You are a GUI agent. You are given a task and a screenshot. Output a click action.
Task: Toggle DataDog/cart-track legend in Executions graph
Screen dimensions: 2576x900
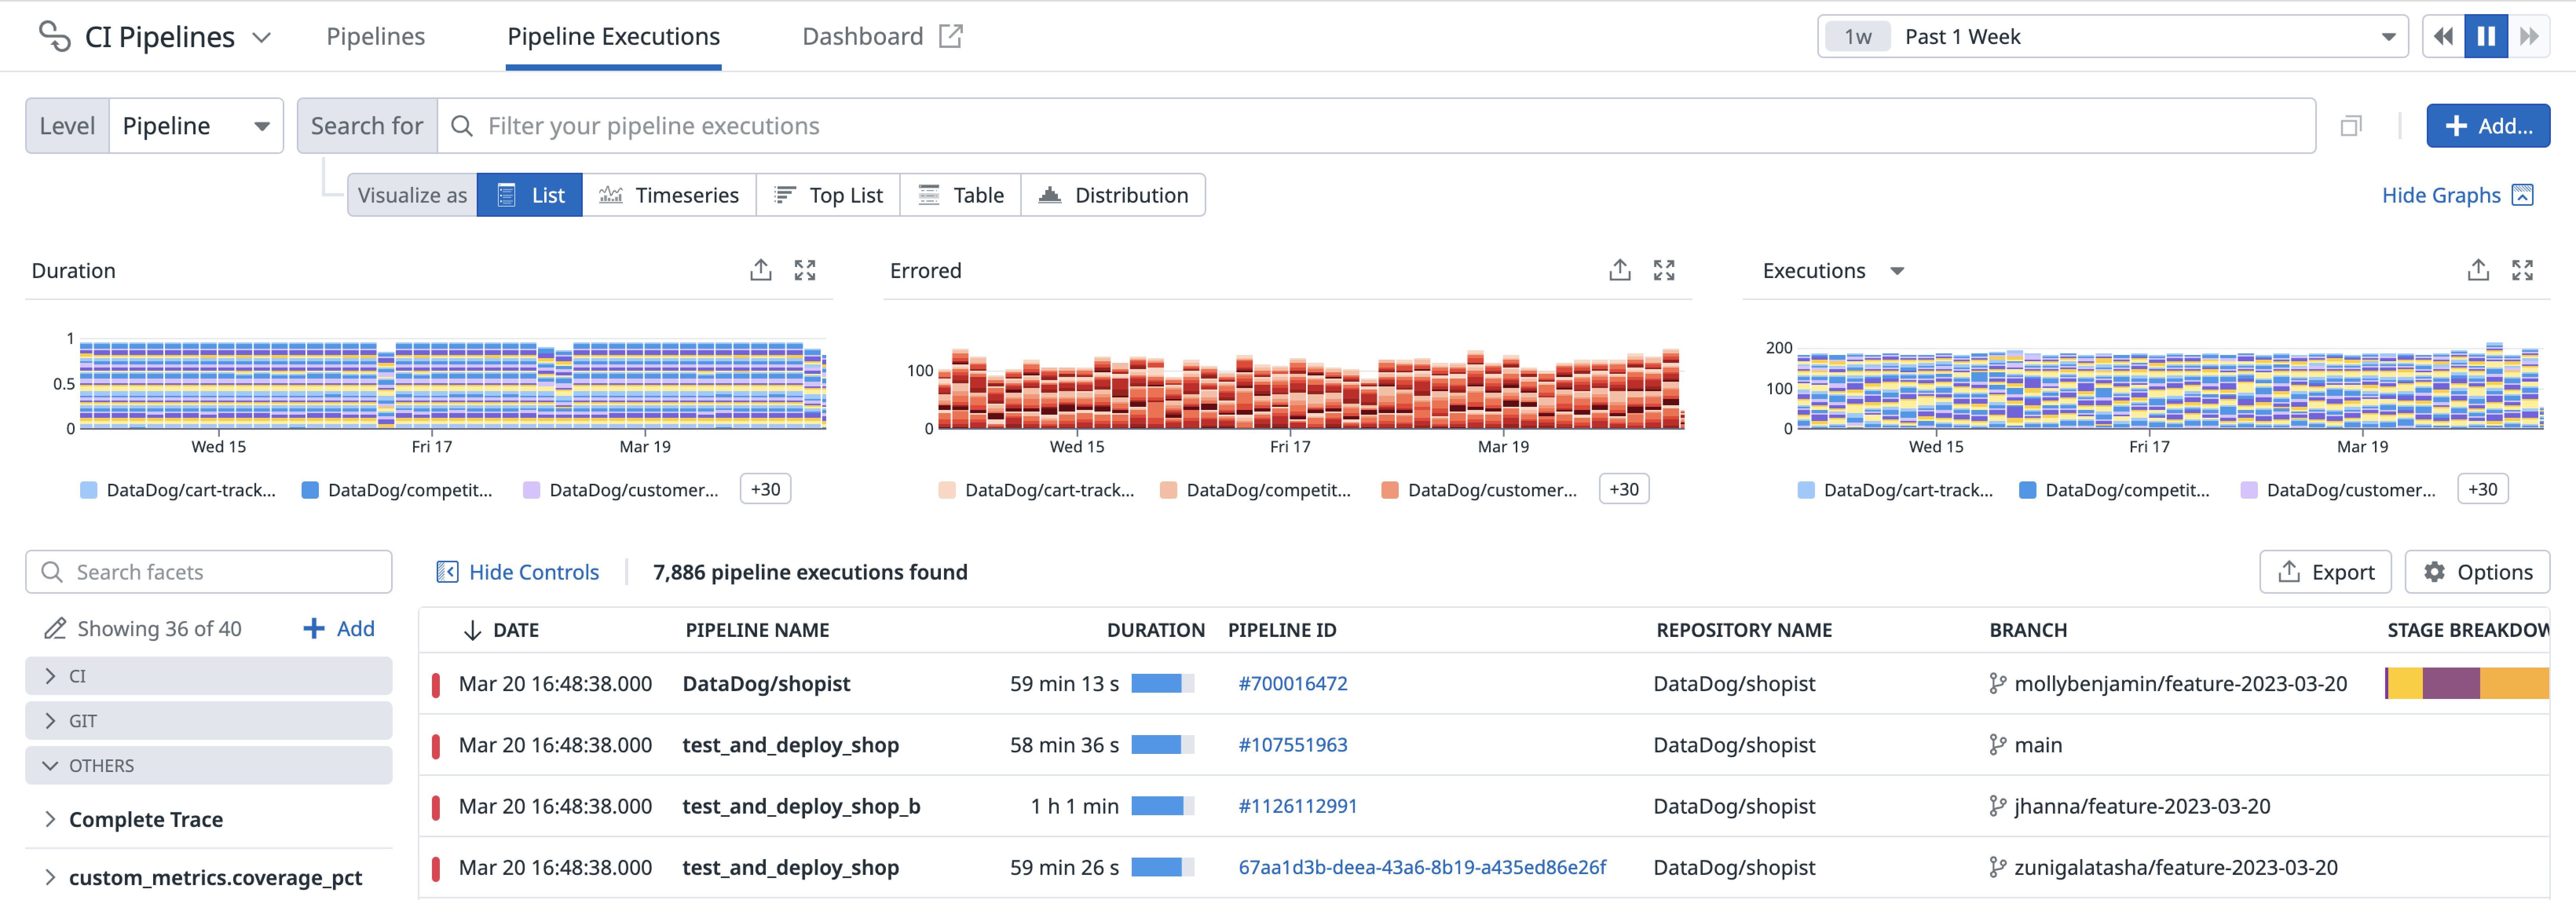(1895, 490)
